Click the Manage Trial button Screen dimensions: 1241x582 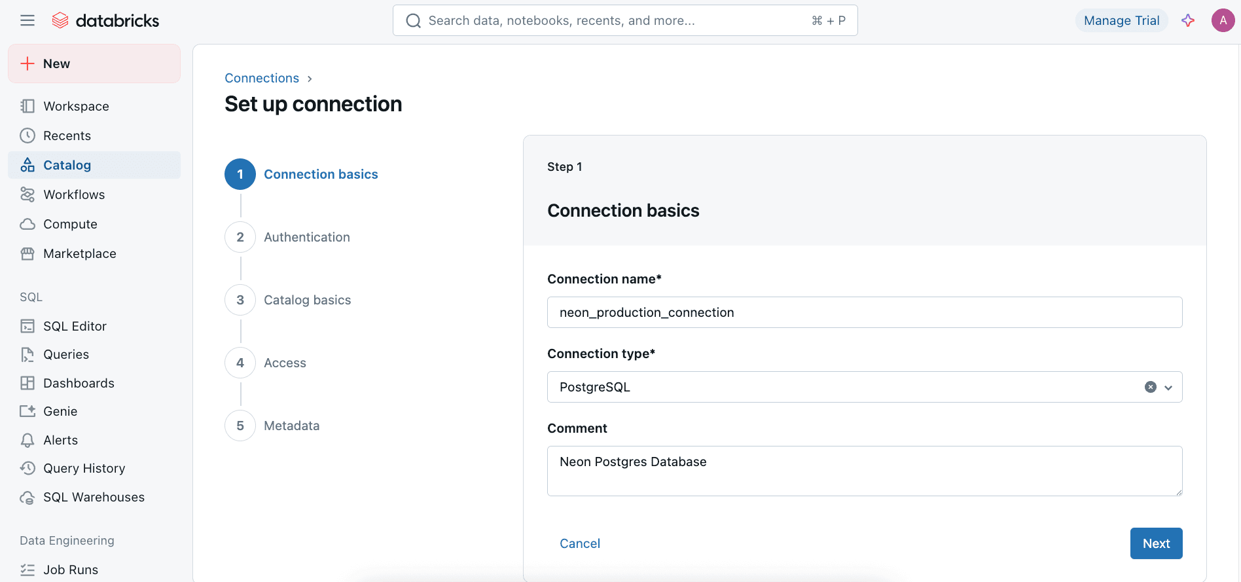pyautogui.click(x=1121, y=20)
